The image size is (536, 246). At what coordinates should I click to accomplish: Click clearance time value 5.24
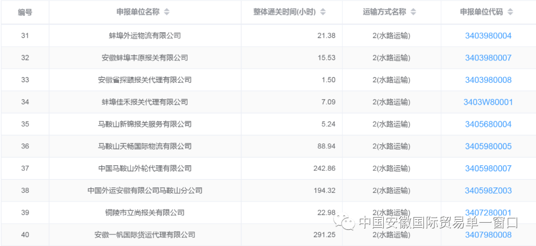pos(329,124)
